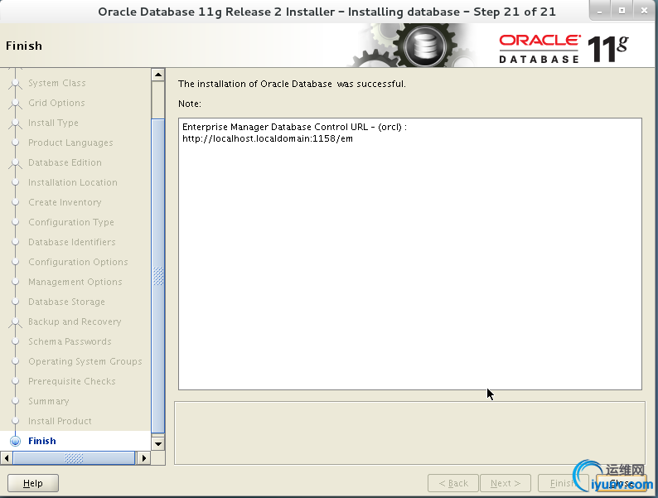Select the Install Product step
The image size is (658, 498).
[x=60, y=421]
